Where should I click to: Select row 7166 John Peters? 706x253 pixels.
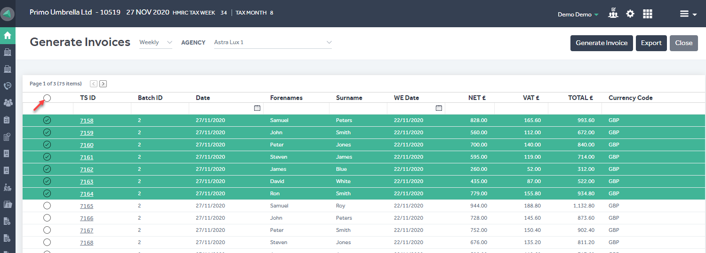click(x=47, y=218)
